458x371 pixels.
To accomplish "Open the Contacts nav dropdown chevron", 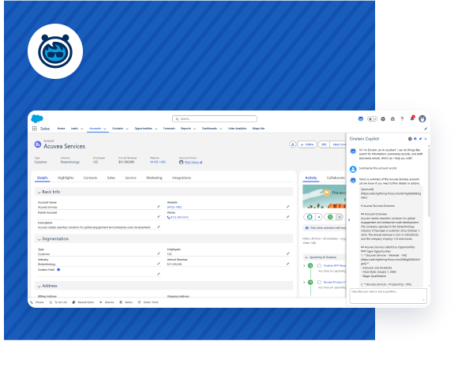I will click(x=127, y=129).
